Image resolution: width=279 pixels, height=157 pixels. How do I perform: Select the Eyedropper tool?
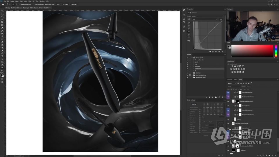click(2, 28)
